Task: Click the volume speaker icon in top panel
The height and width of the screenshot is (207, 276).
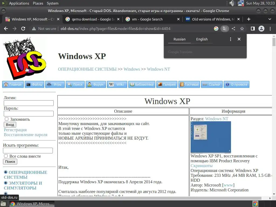Action: (232, 3)
